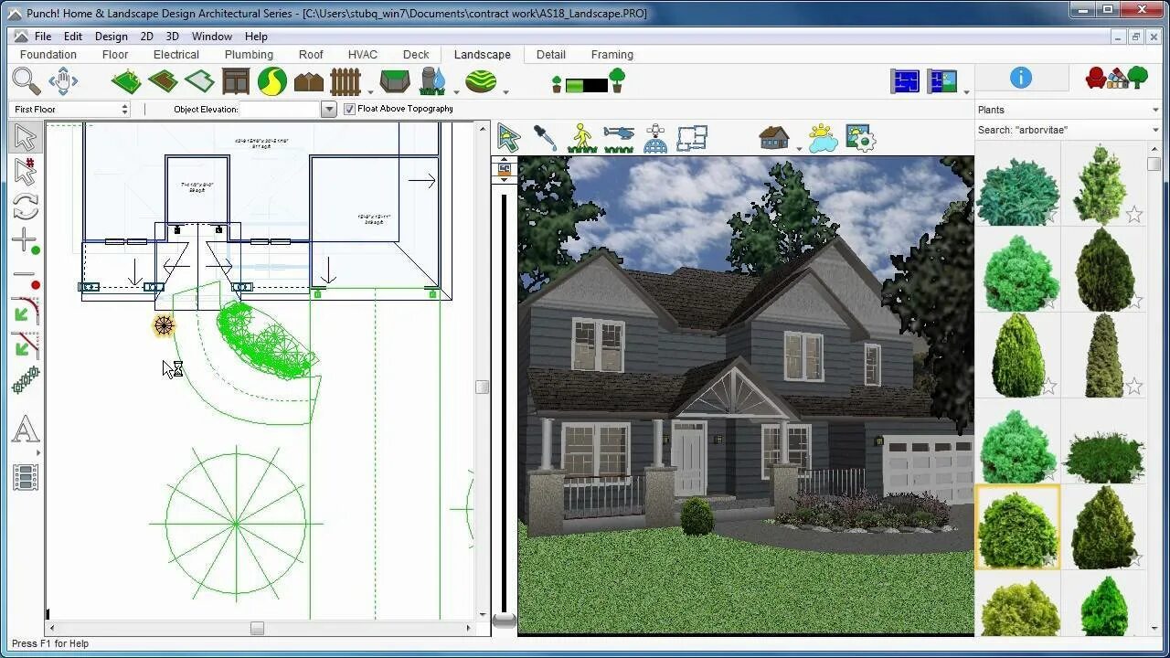Image resolution: width=1170 pixels, height=658 pixels.
Task: Select the filmstrip tool in left toolbar
Action: click(x=26, y=477)
